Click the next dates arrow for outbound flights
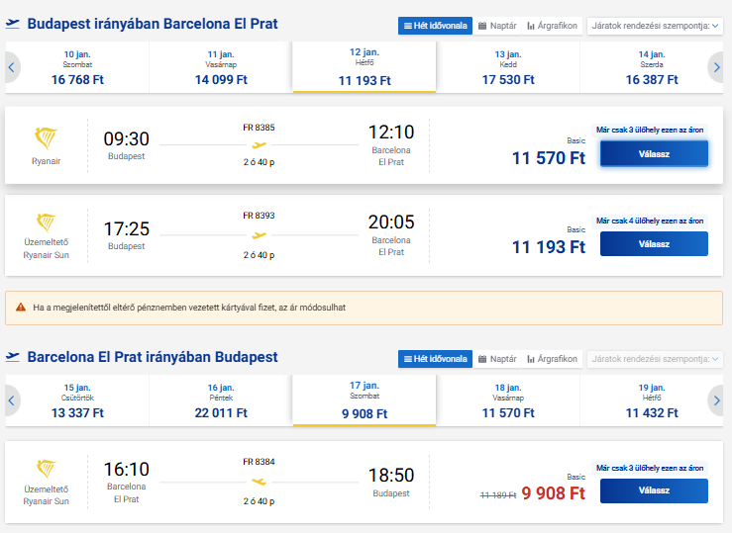The height and width of the screenshot is (533, 732). coord(717,67)
